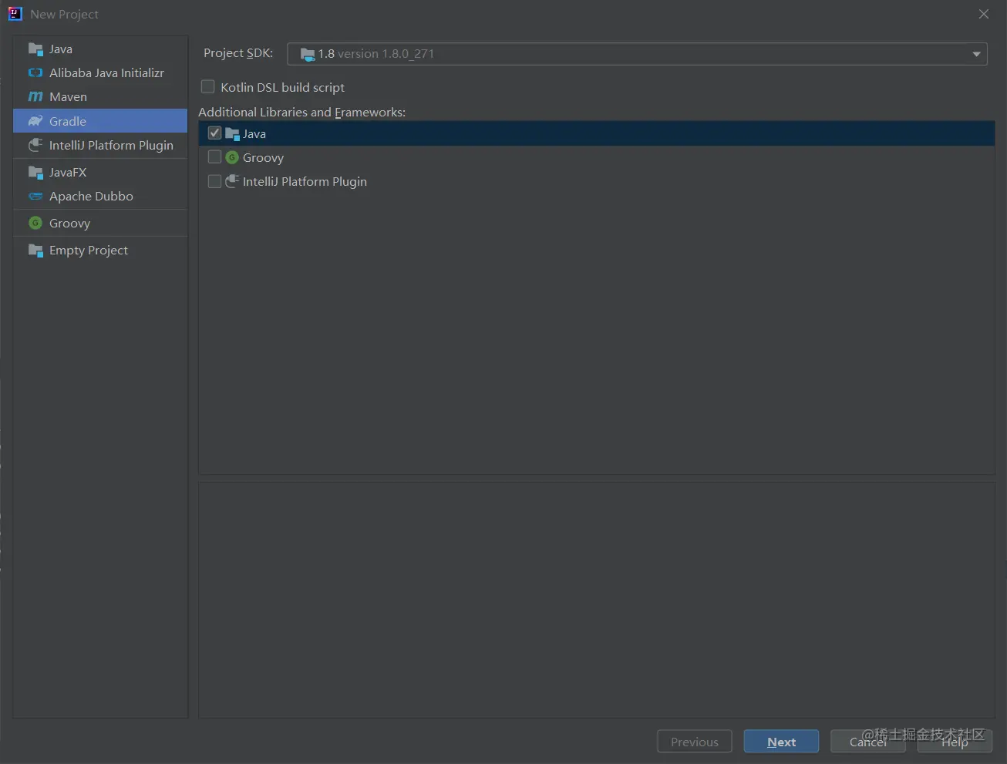1007x764 pixels.
Task: Click the Groovy label in frameworks list
Action: point(264,158)
